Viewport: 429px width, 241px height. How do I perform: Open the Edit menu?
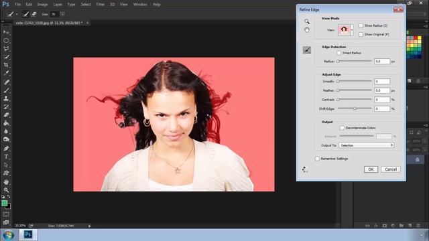(29, 5)
